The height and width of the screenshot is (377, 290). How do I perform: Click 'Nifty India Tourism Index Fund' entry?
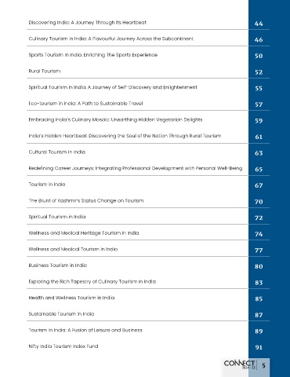point(63,346)
